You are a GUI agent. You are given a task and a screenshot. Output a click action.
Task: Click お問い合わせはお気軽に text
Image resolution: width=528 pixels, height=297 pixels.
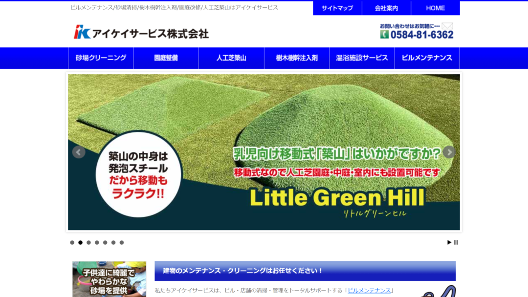click(410, 26)
